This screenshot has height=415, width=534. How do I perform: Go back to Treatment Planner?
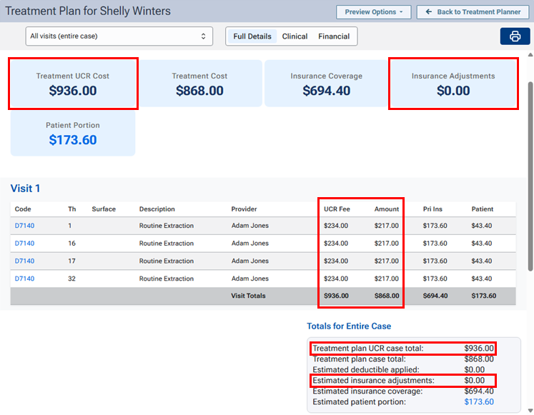point(473,12)
